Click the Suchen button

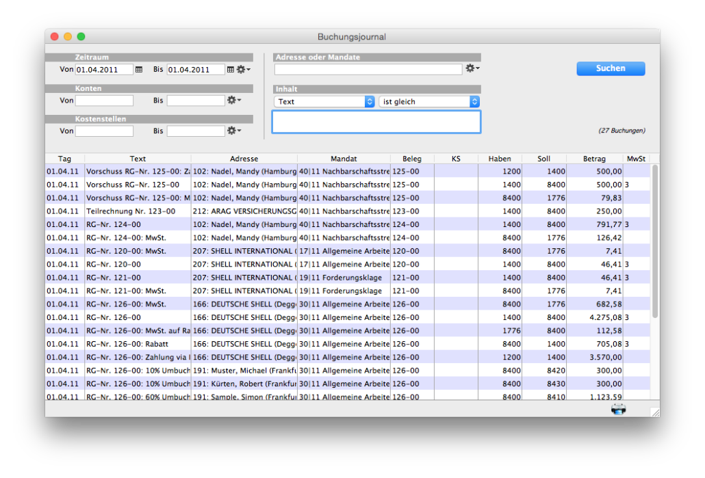pos(610,68)
